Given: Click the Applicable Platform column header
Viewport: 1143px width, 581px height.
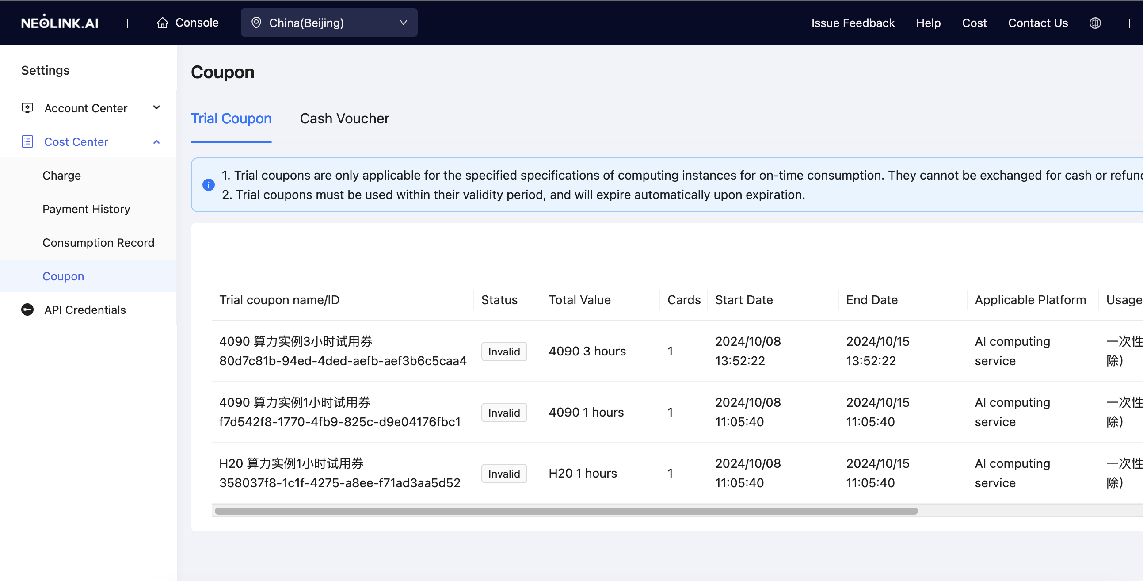Looking at the screenshot, I should tap(1030, 300).
